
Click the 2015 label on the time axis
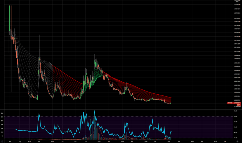click(x=29, y=141)
